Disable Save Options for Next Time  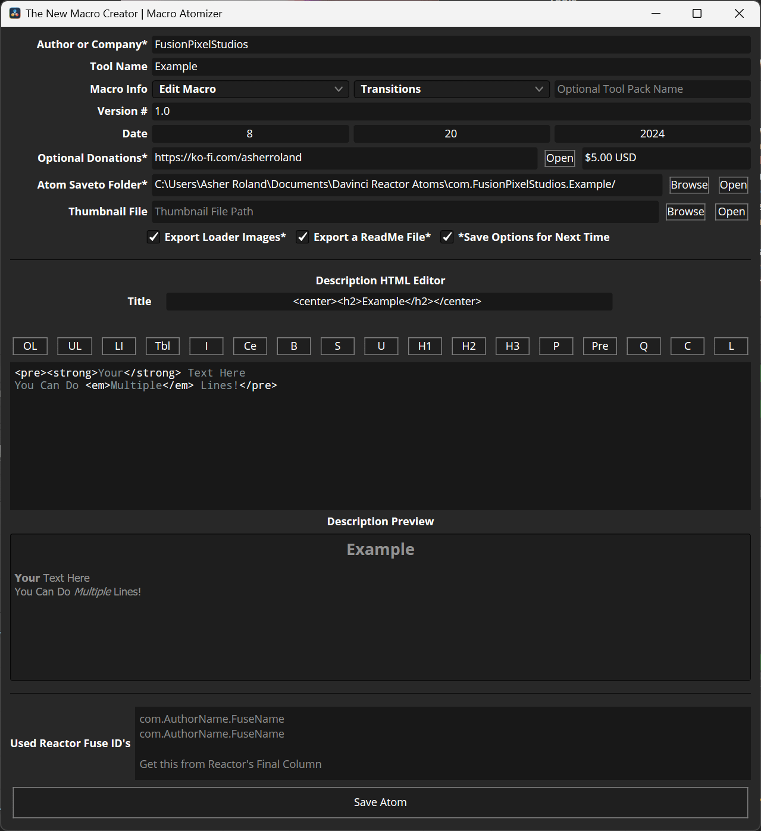[447, 237]
